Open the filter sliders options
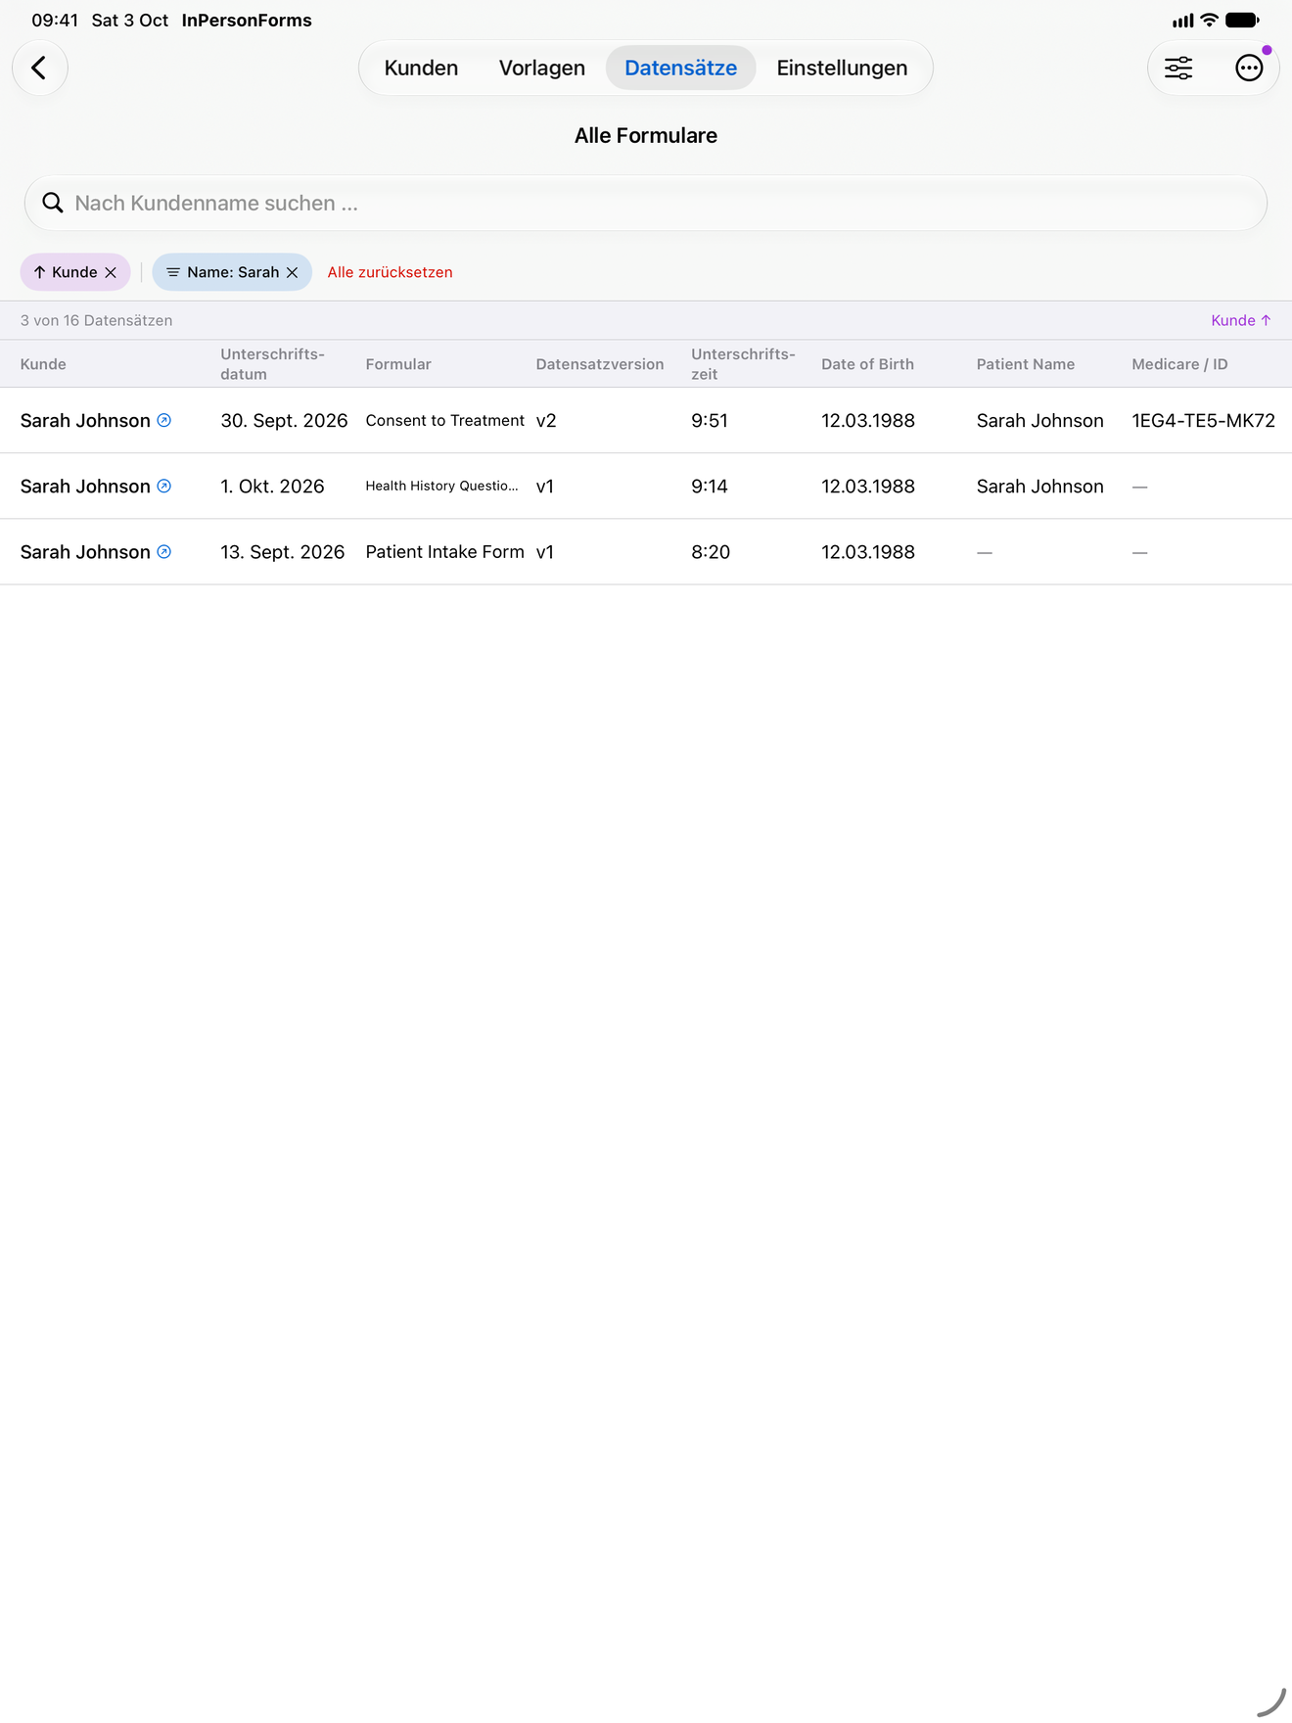The height and width of the screenshot is (1723, 1292). 1178,68
